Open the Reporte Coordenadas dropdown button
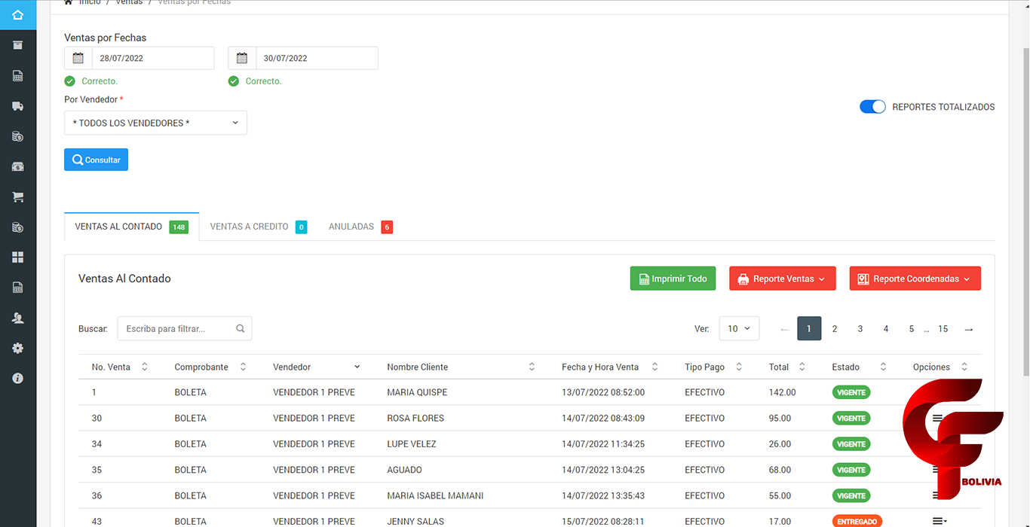Screen dimensions: 1030x527 point(915,279)
